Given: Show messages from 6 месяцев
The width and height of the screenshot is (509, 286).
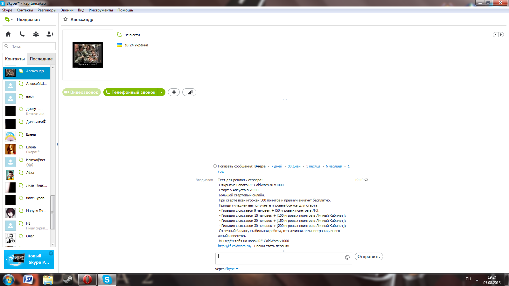Looking at the screenshot, I should 334,166.
